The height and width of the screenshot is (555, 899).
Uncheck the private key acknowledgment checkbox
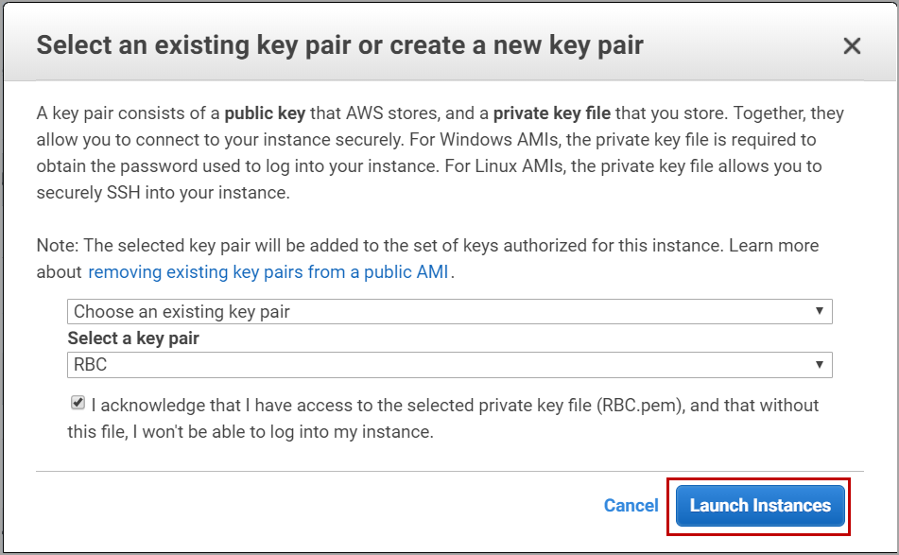78,404
